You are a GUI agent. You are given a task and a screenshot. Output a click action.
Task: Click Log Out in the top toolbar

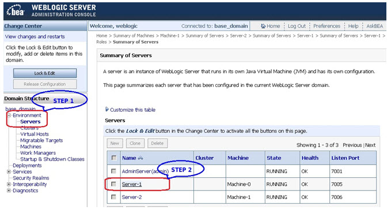pyautogui.click(x=297, y=26)
